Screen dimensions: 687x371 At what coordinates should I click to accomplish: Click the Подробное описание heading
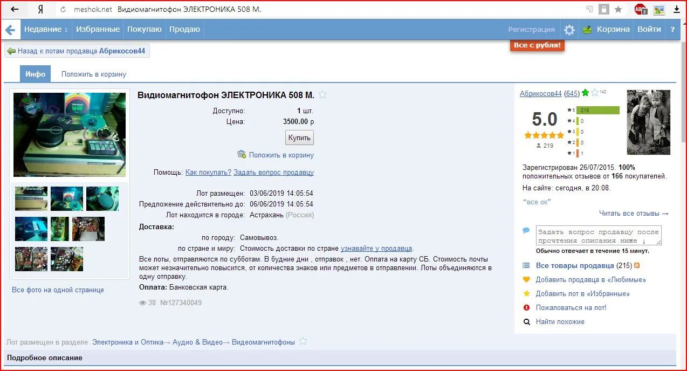tap(45, 358)
